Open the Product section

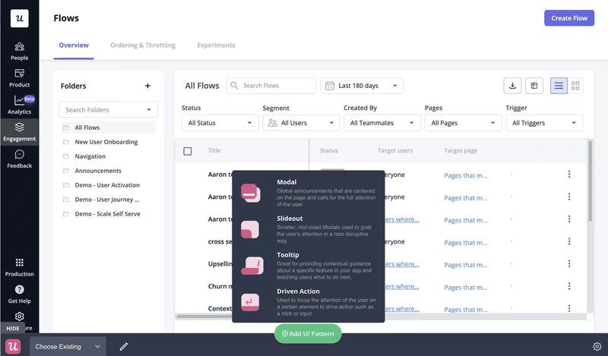pos(20,78)
